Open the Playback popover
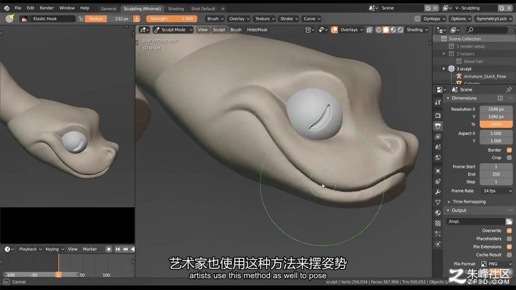This screenshot has height=290, width=516. pos(30,249)
